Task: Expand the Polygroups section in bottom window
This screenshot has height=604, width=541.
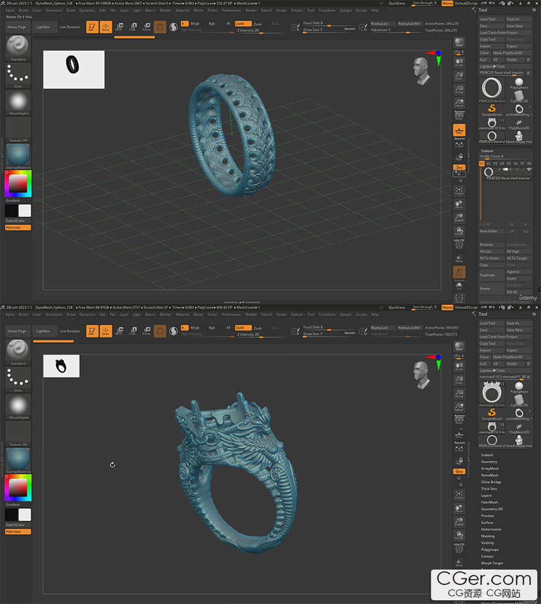Action: point(490,550)
